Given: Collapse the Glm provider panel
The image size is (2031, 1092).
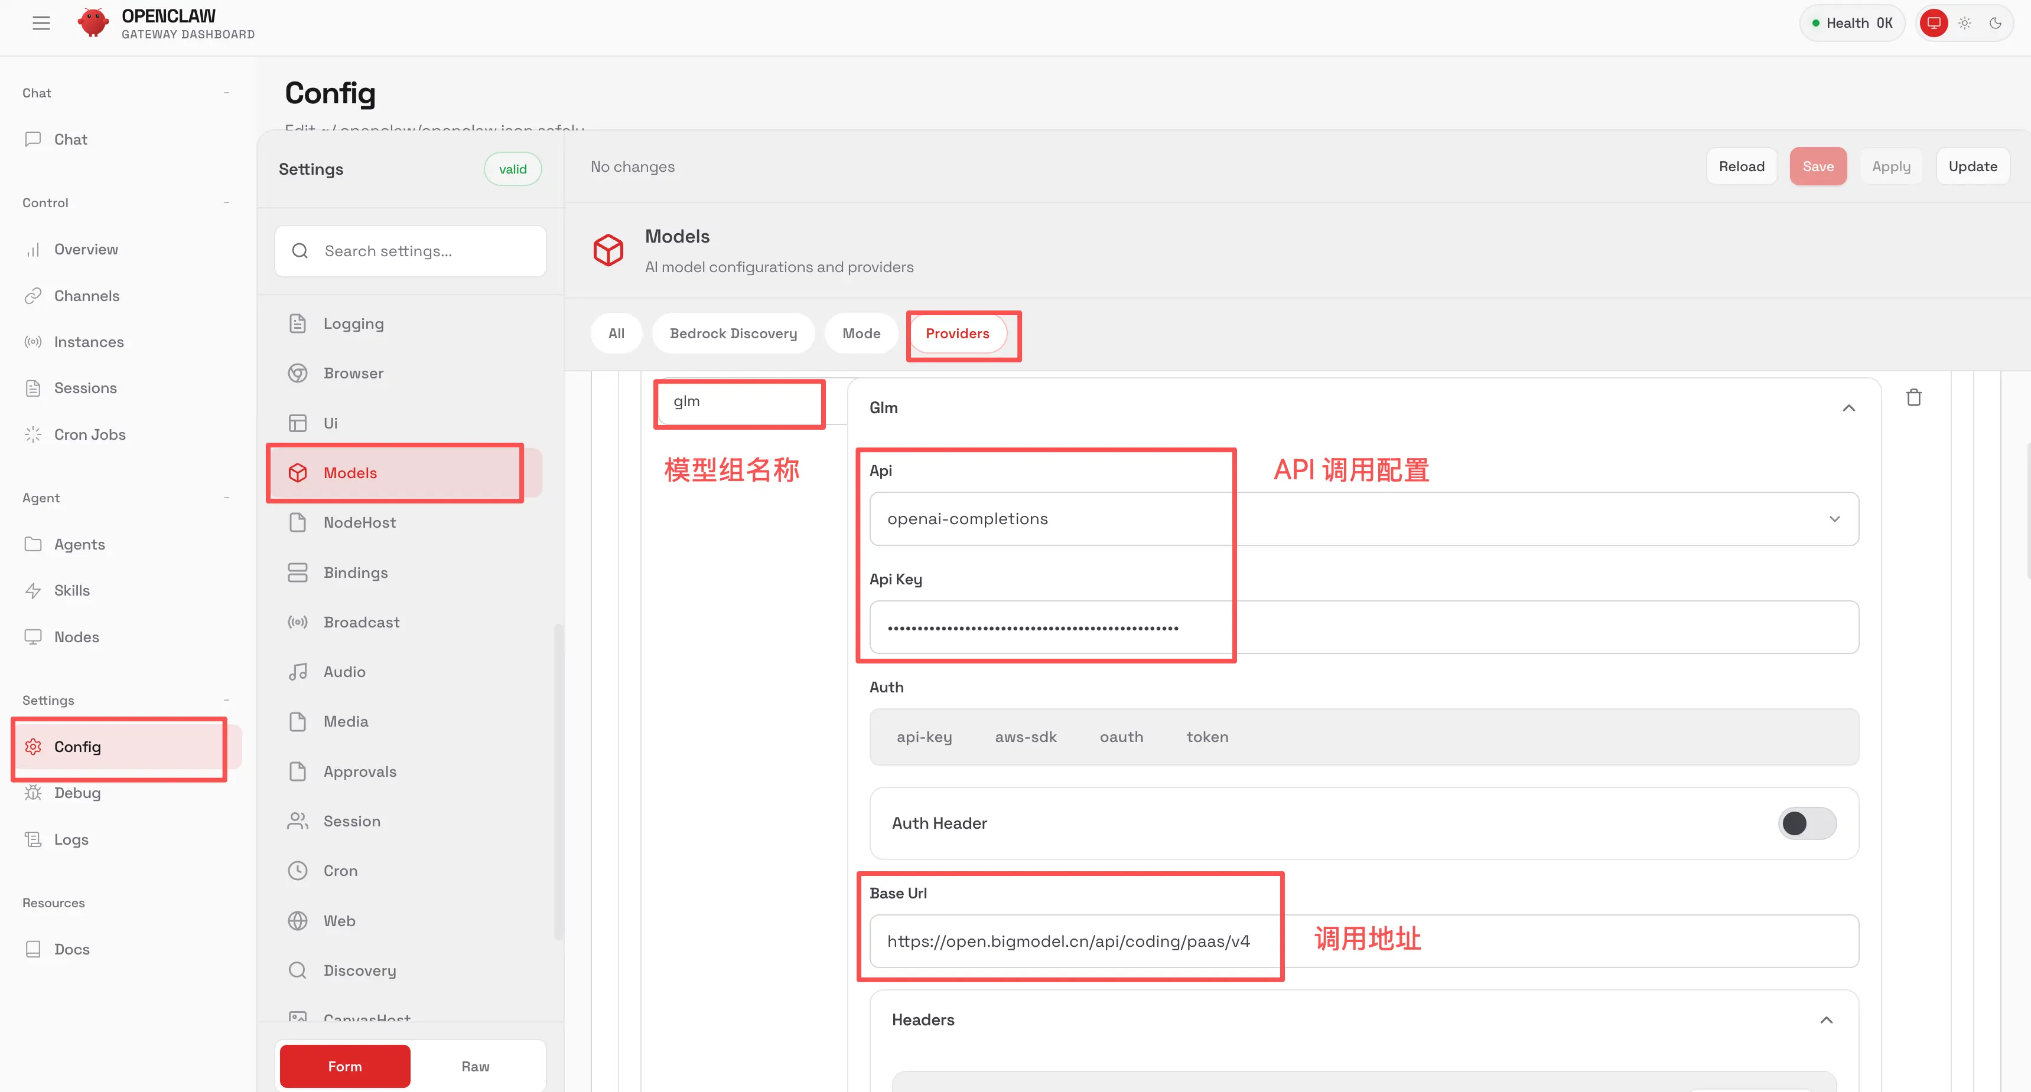Looking at the screenshot, I should pyautogui.click(x=1848, y=408).
